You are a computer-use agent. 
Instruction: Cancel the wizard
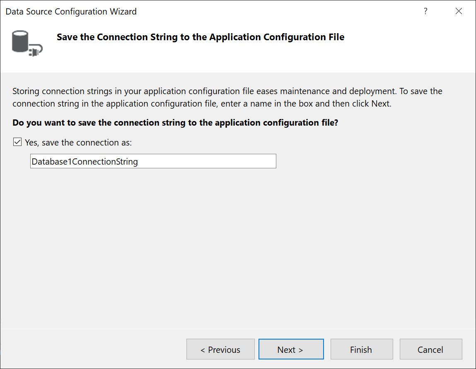coord(430,350)
